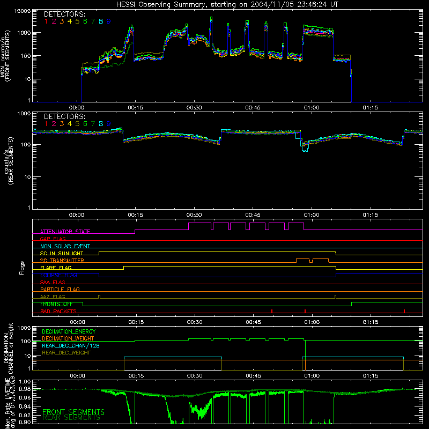Click the rear segments y-axis title
The image size is (429, 429).
tap(9, 161)
